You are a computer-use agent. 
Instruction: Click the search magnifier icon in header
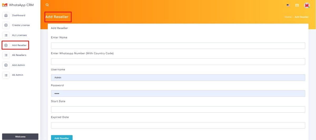point(47,5)
